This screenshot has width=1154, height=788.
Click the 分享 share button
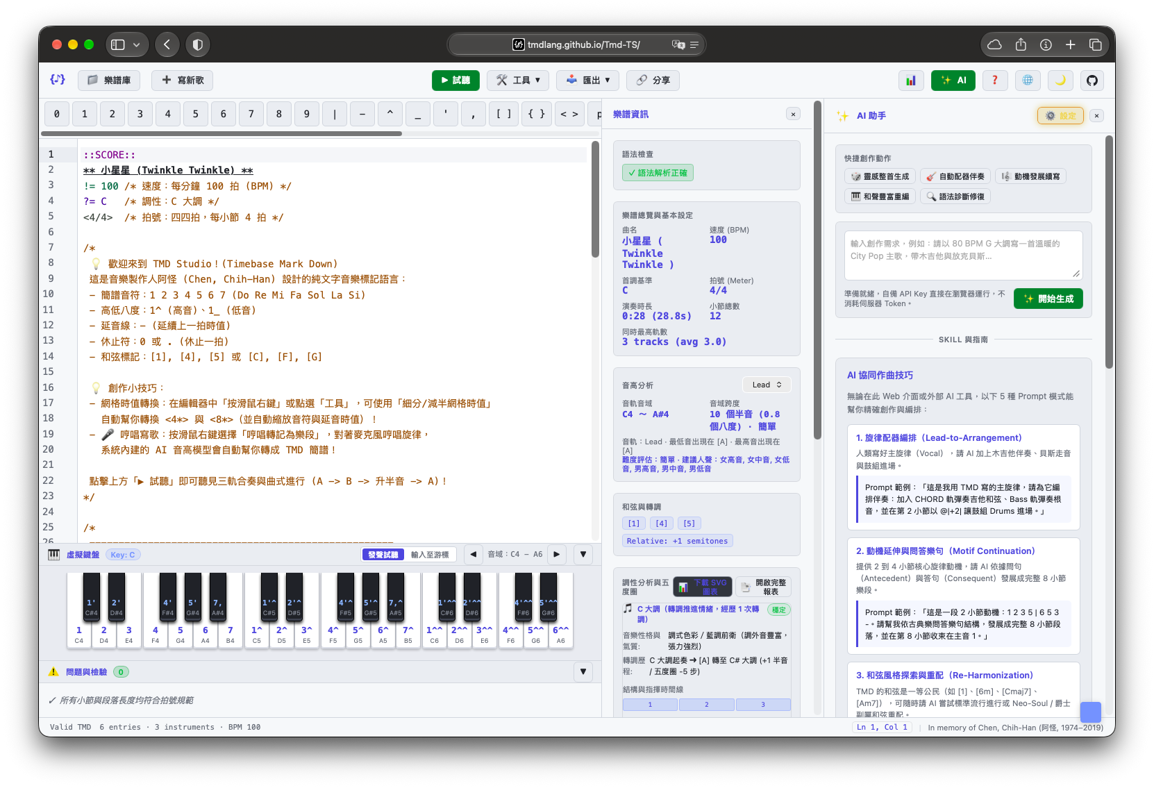pos(653,81)
